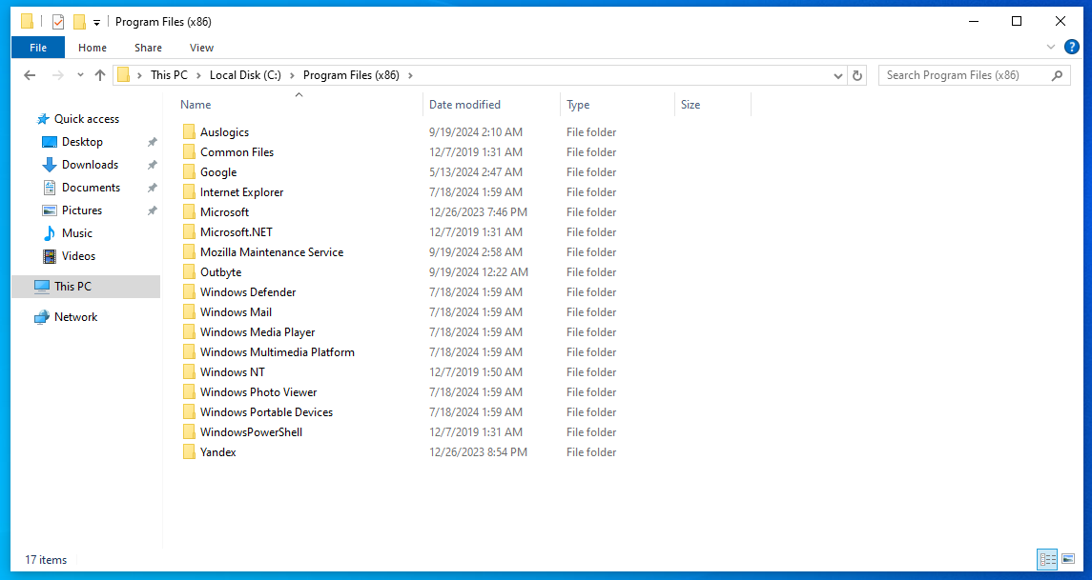Image resolution: width=1092 pixels, height=580 pixels.
Task: Expand chevron after Program Files (x86) breadcrumb
Action: point(410,75)
